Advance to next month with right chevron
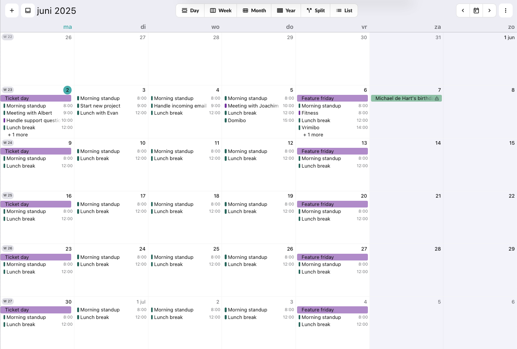This screenshot has height=349, width=517. pos(489,11)
